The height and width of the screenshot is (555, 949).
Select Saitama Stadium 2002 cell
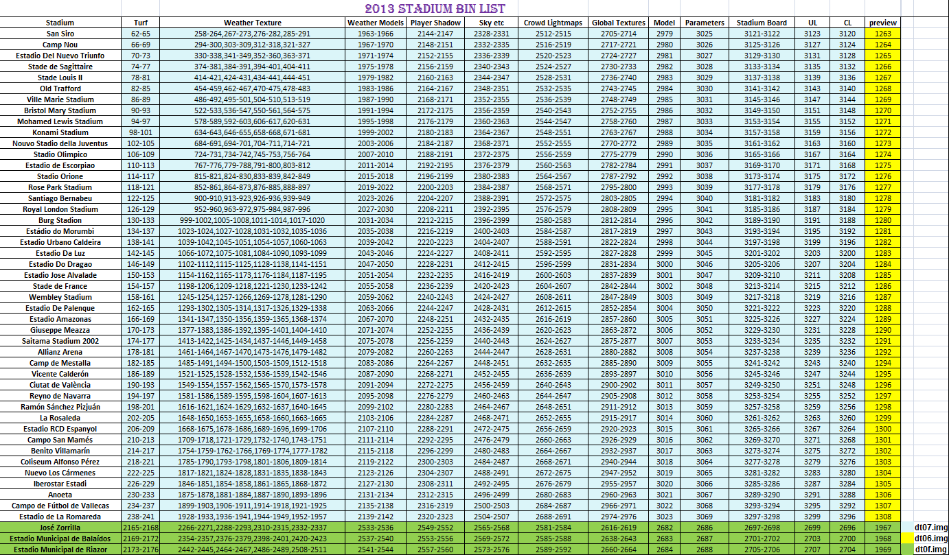(x=60, y=341)
